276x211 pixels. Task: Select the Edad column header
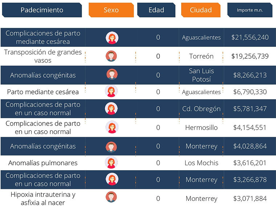[x=156, y=10]
